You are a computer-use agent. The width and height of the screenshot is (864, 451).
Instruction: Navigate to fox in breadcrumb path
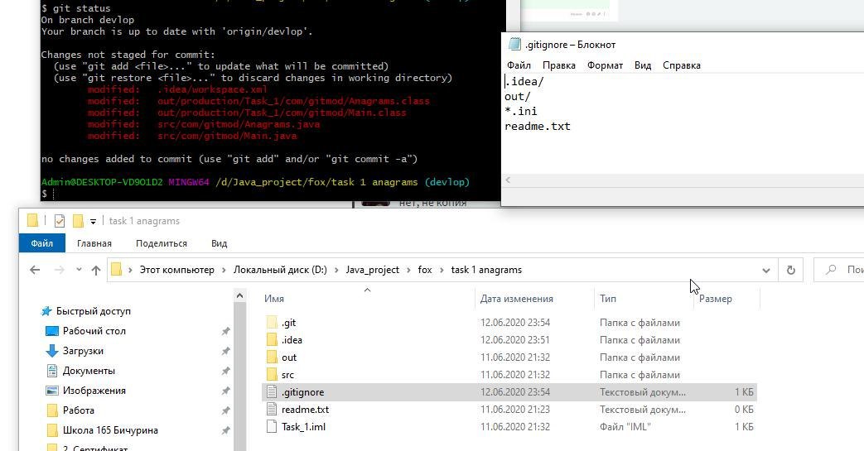425,270
